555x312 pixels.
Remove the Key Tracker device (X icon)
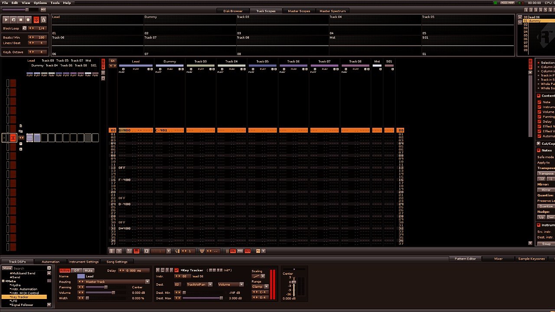pos(158,270)
